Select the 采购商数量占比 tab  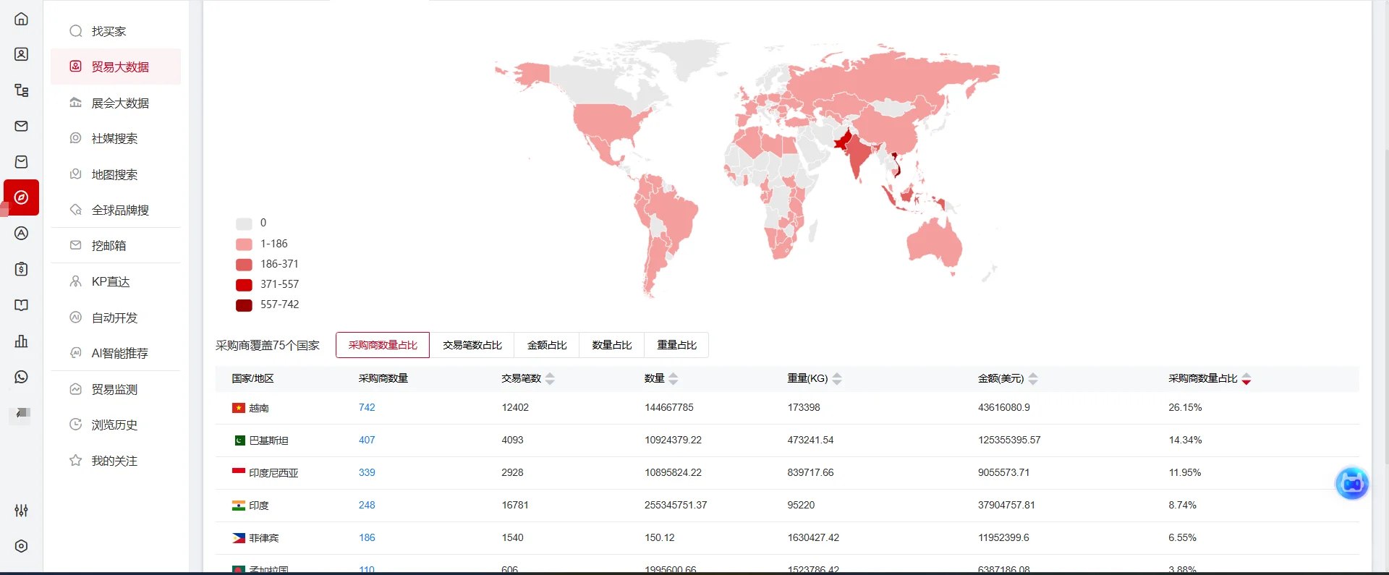point(383,345)
